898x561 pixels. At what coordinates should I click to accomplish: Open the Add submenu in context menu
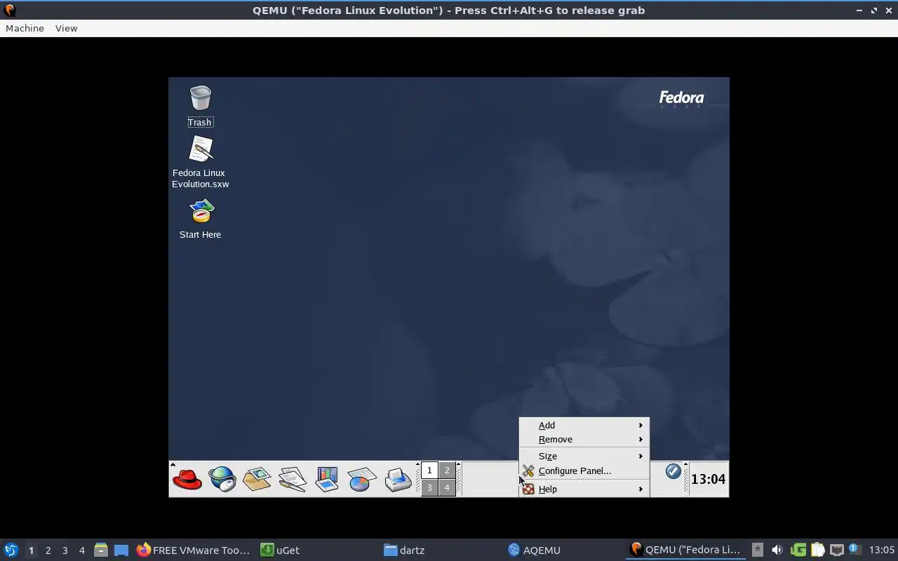coord(584,425)
